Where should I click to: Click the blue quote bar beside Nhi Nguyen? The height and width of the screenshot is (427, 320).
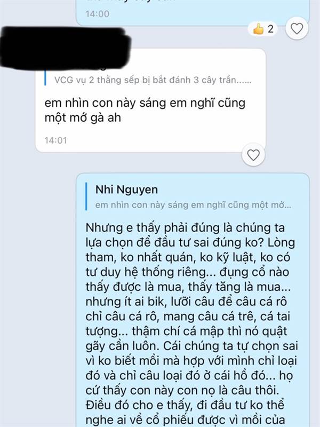[x=86, y=196]
